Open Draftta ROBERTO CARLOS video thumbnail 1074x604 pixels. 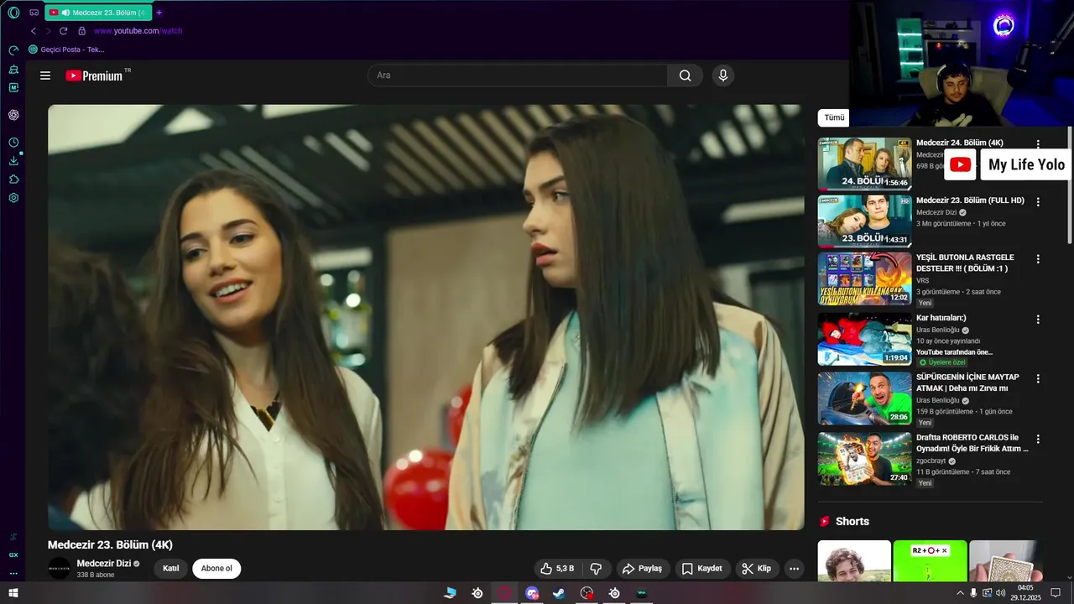[864, 459]
